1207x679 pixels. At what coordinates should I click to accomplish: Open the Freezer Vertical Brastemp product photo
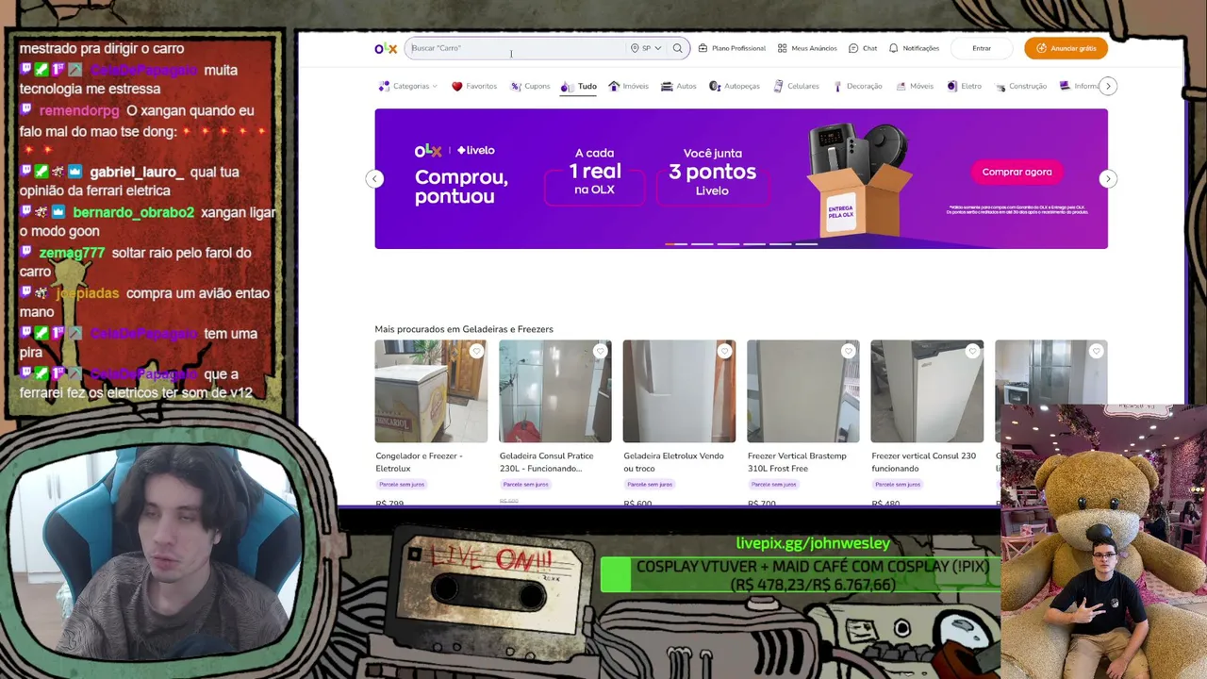(803, 391)
